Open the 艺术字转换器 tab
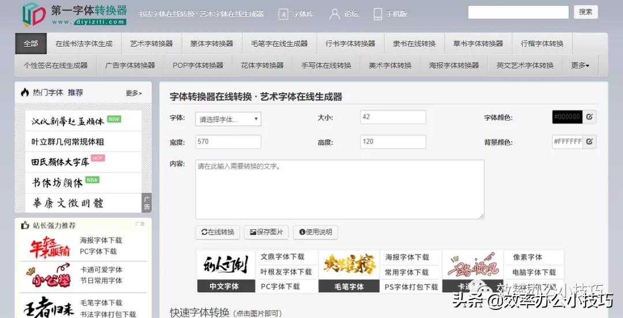Viewport: 623px width, 318px height. [x=151, y=44]
